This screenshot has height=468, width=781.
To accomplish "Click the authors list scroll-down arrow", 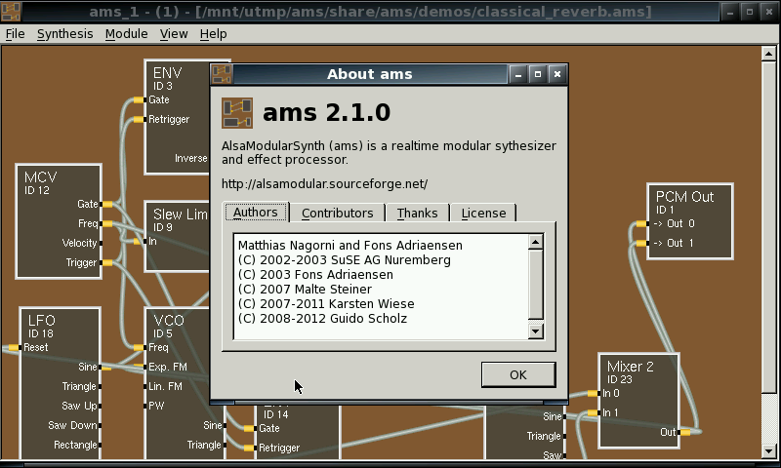I will click(x=535, y=331).
